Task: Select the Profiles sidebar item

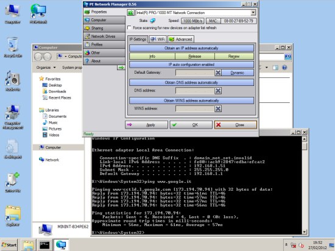Action: (104, 44)
